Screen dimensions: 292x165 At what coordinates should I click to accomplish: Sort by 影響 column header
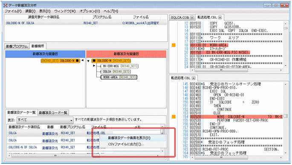pos(50,127)
